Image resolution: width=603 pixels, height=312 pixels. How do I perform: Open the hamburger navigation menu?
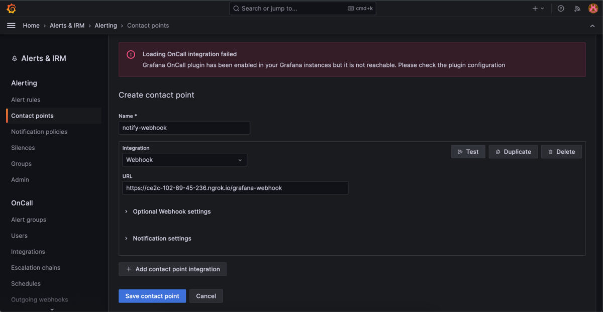click(11, 26)
